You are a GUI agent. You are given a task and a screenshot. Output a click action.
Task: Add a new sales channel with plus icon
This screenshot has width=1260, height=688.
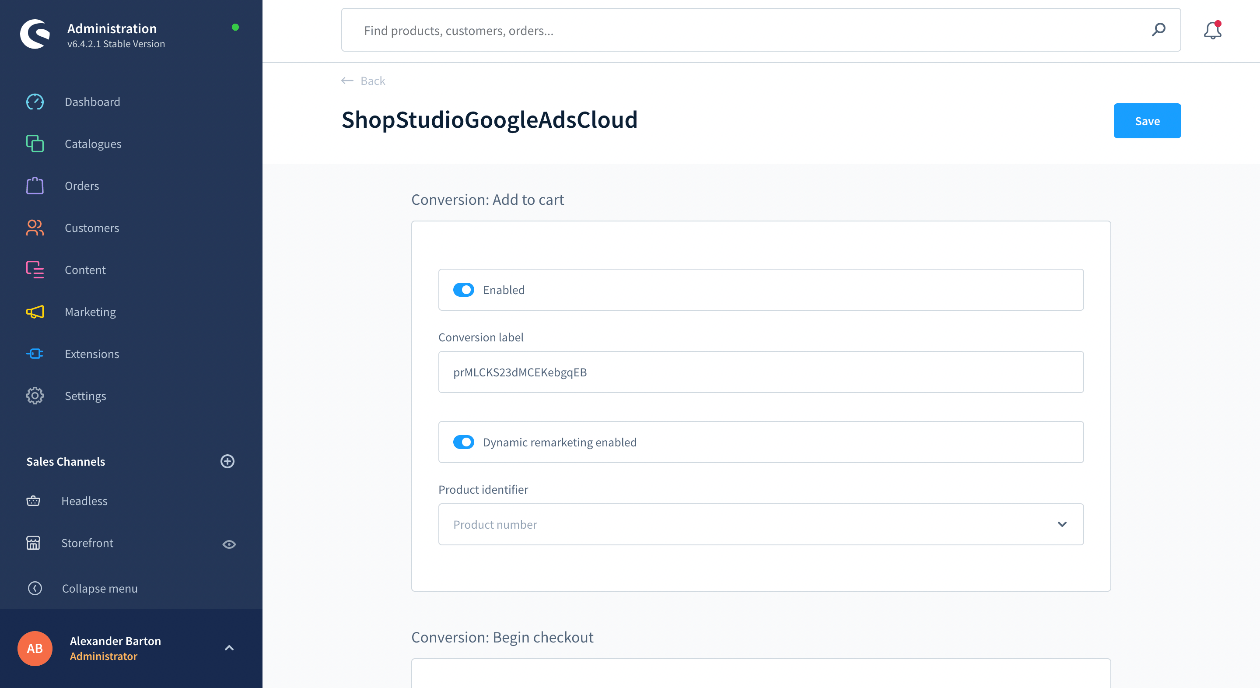[x=227, y=461]
